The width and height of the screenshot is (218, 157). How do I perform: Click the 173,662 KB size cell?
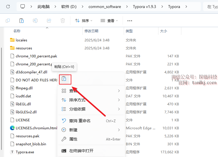point(170,152)
